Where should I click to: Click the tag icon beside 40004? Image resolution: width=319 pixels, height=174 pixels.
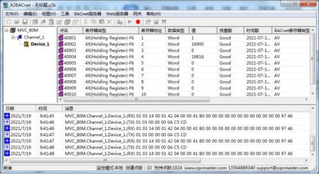(61, 57)
